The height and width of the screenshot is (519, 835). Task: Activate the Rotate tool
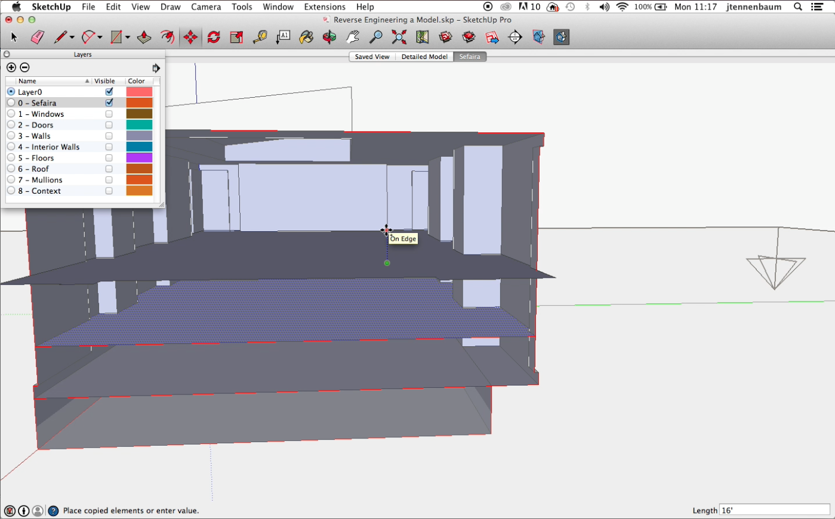pos(214,38)
